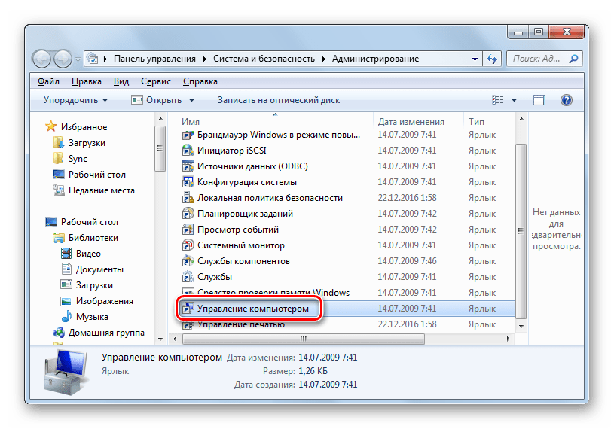614x429 pixels.
Task: Click Записать на оптический диск
Action: pos(279,100)
